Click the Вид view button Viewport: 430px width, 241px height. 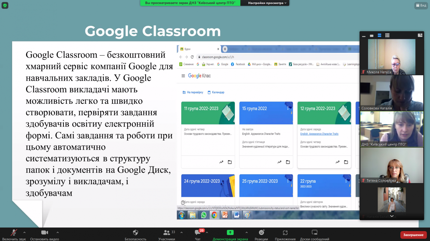pyautogui.click(x=421, y=5)
